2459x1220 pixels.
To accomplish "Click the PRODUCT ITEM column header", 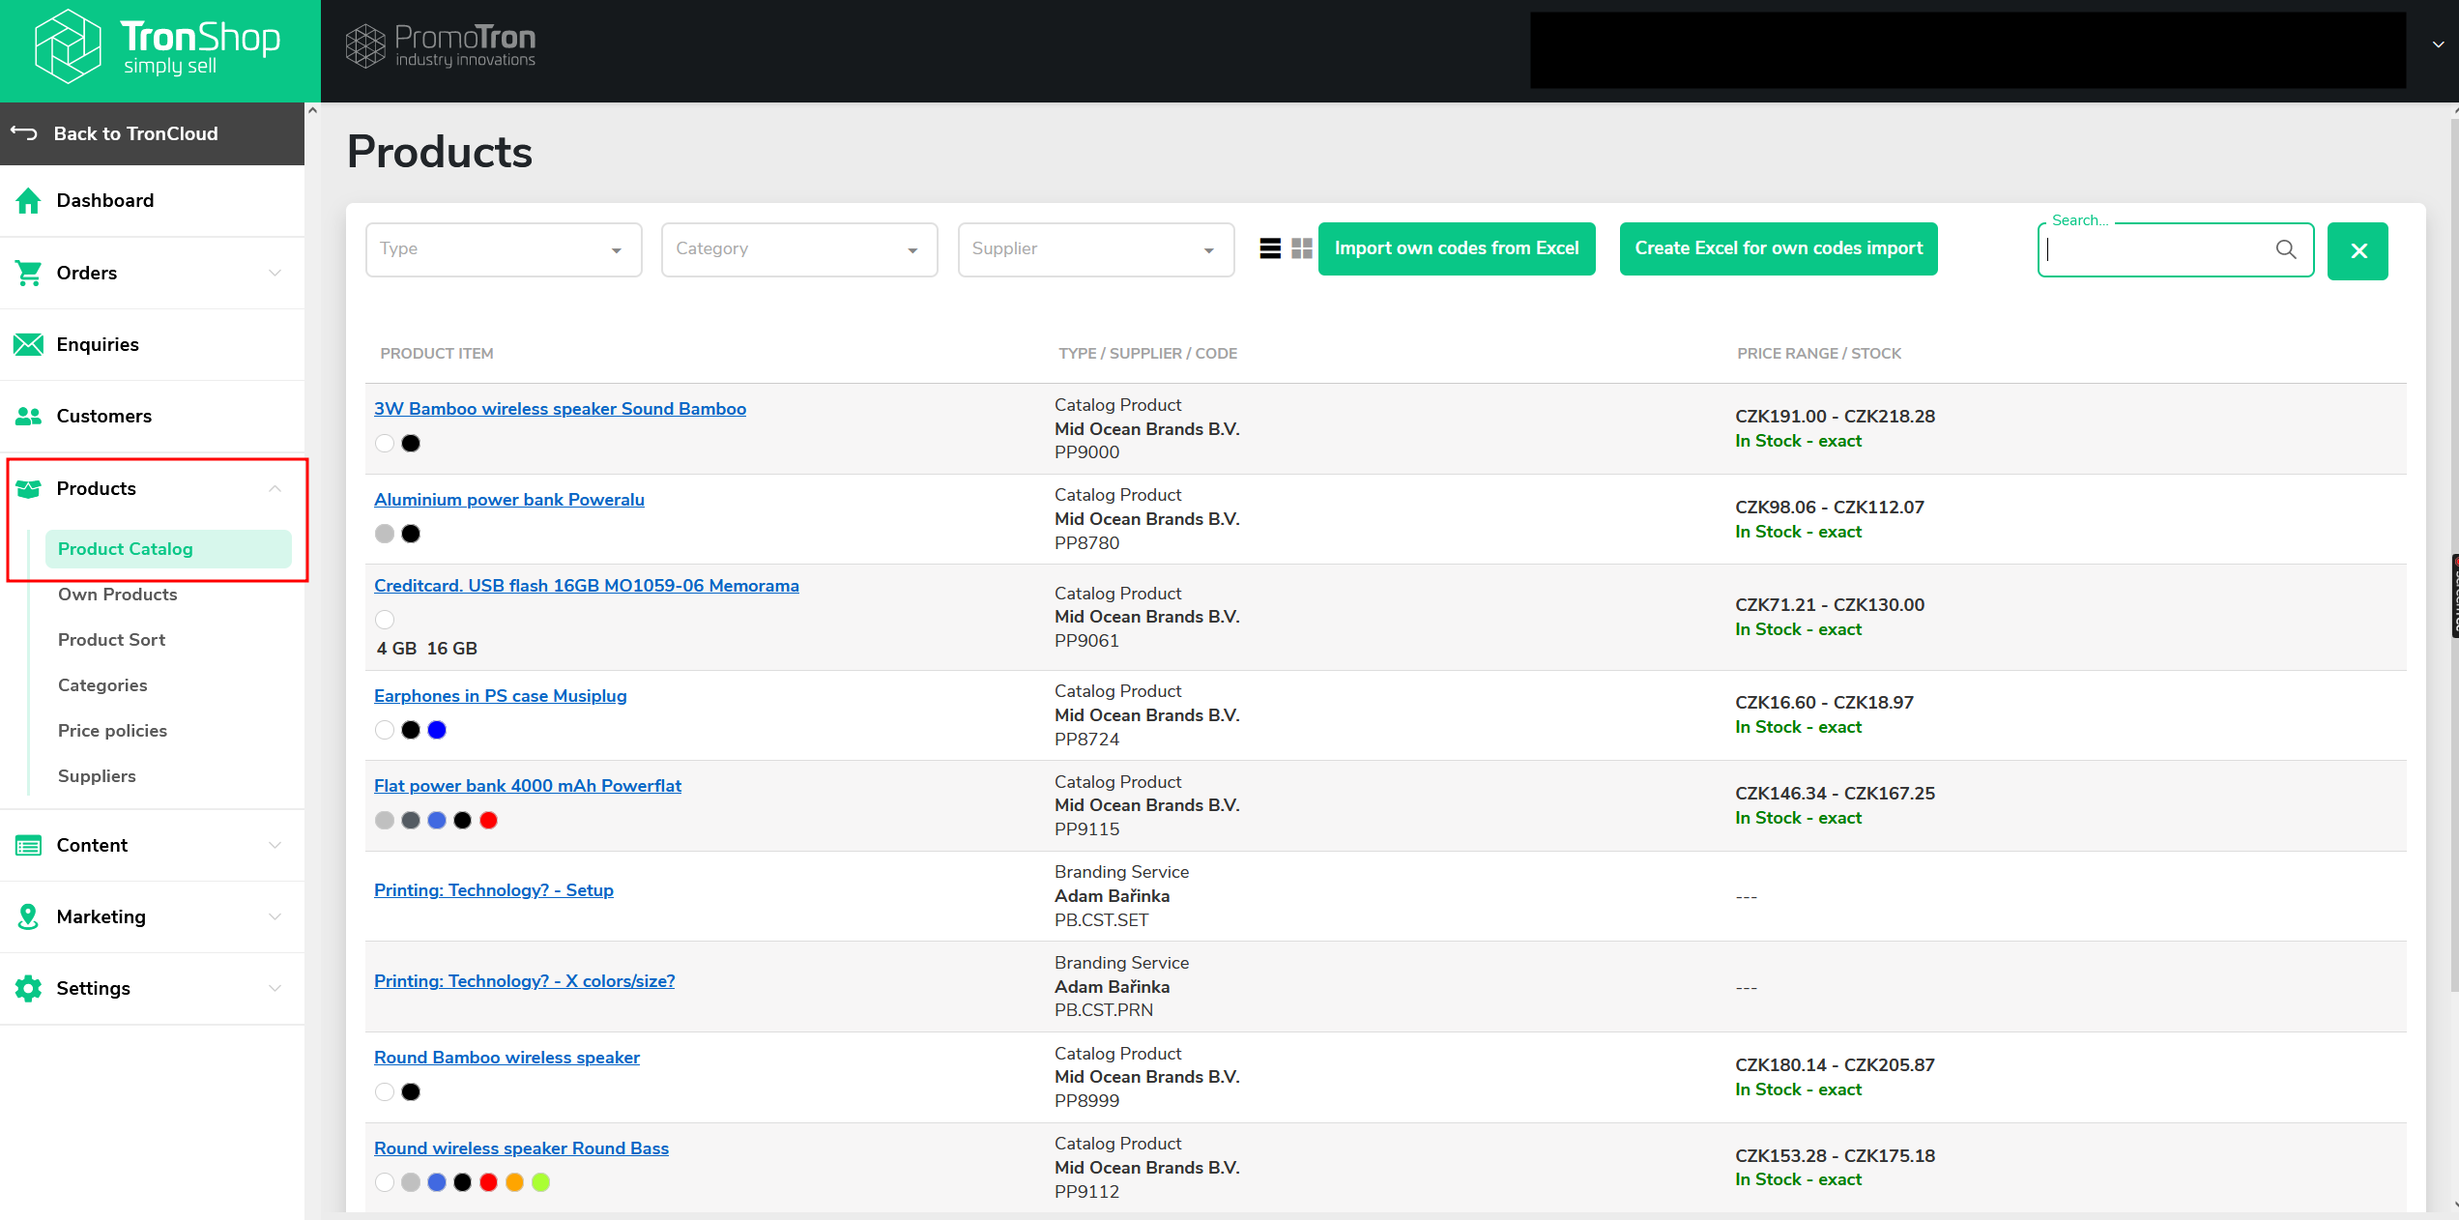I will [437, 354].
